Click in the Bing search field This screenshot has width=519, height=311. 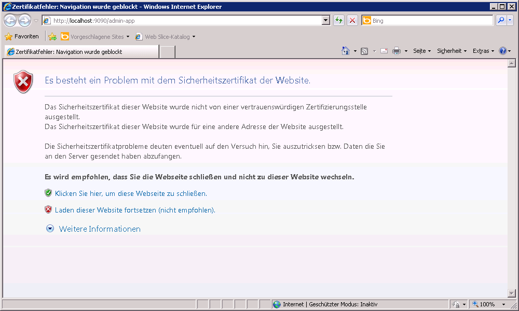pos(431,21)
